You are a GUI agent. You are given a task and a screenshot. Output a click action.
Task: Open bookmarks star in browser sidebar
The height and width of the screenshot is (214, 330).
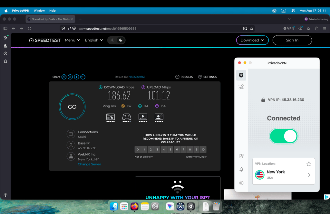tap(5, 61)
